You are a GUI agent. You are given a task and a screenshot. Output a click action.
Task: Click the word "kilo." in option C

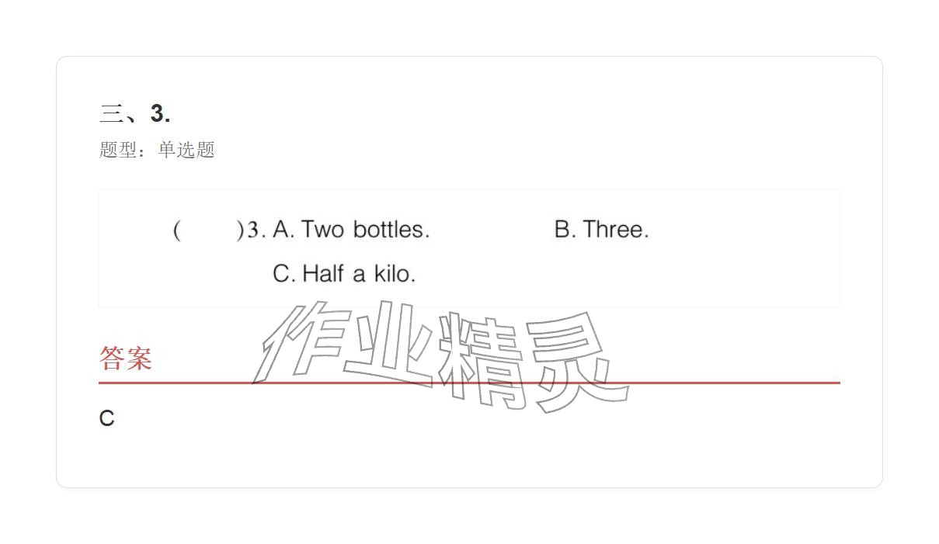(x=395, y=274)
